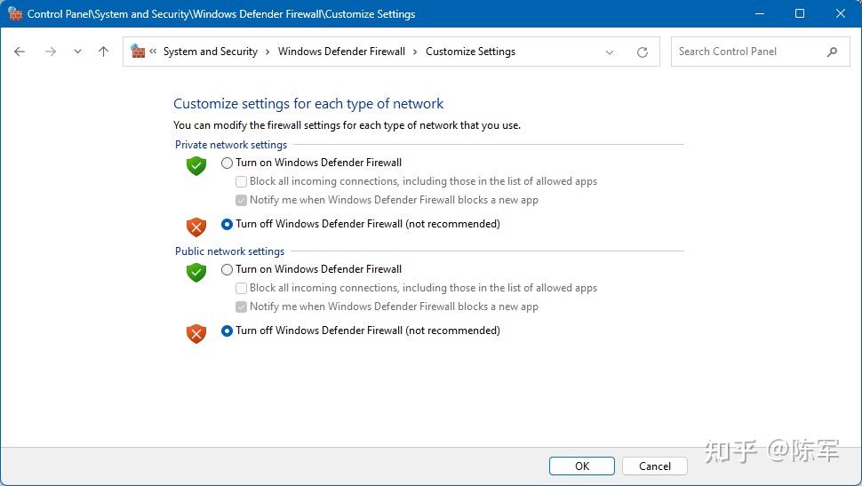Go to System and Security breadcrumb
Image resolution: width=862 pixels, height=486 pixels.
[211, 52]
